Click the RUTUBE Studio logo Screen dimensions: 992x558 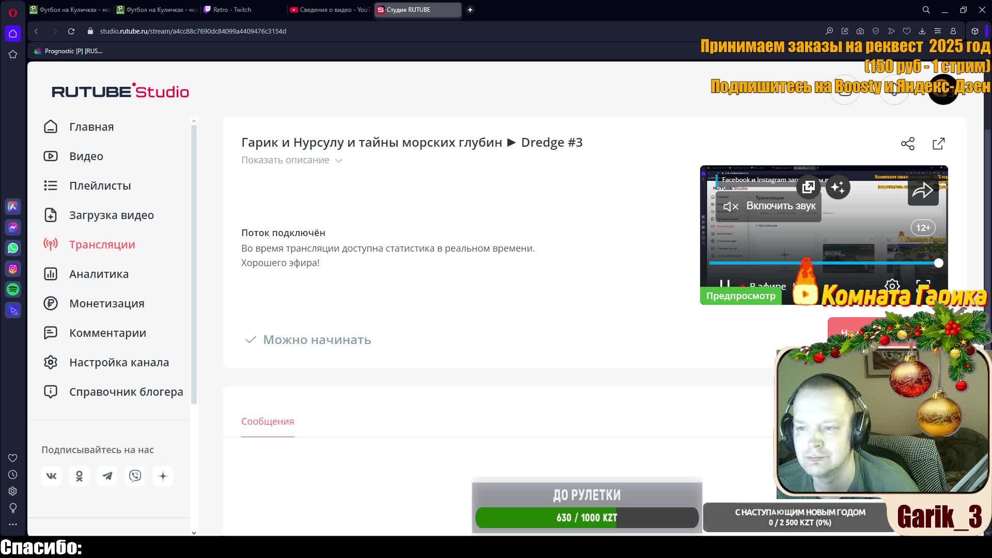point(120,91)
